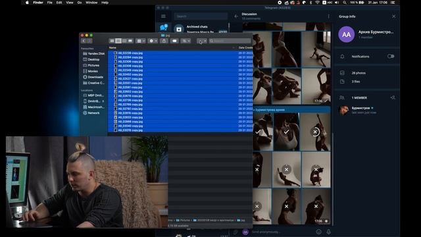Screen dimensions: 421x237
Task: Open the Apple menu
Action: pos(27,3)
